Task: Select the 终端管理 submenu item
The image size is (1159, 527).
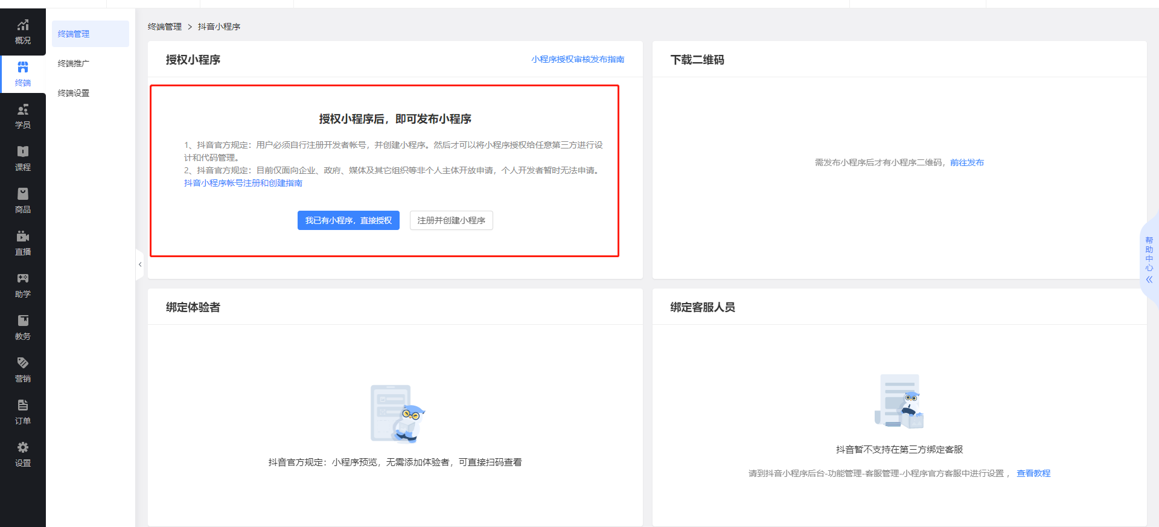Action: click(x=91, y=34)
